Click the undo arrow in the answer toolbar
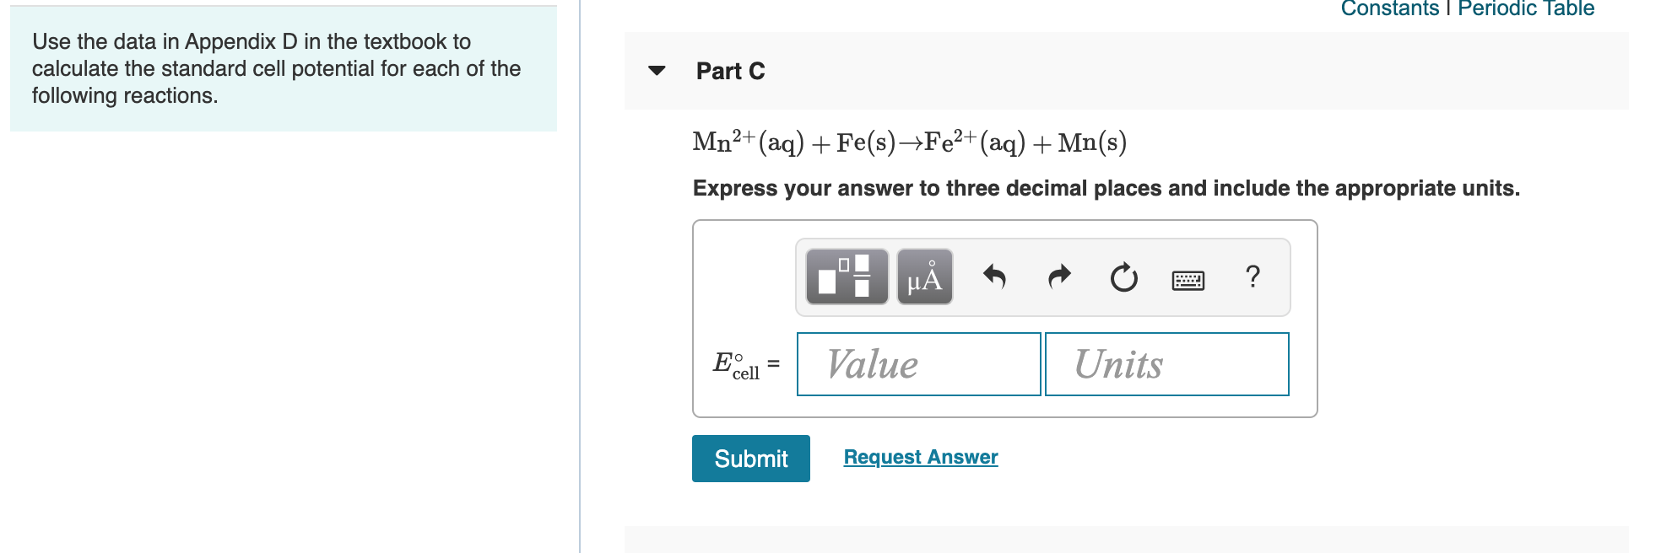1661x553 pixels. (x=998, y=276)
